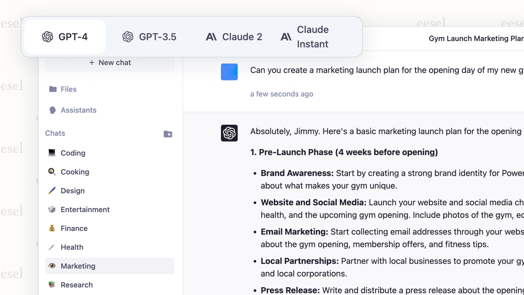The height and width of the screenshot is (295, 524).
Task: Select the GPT-4 model tab
Action: [x=65, y=37]
